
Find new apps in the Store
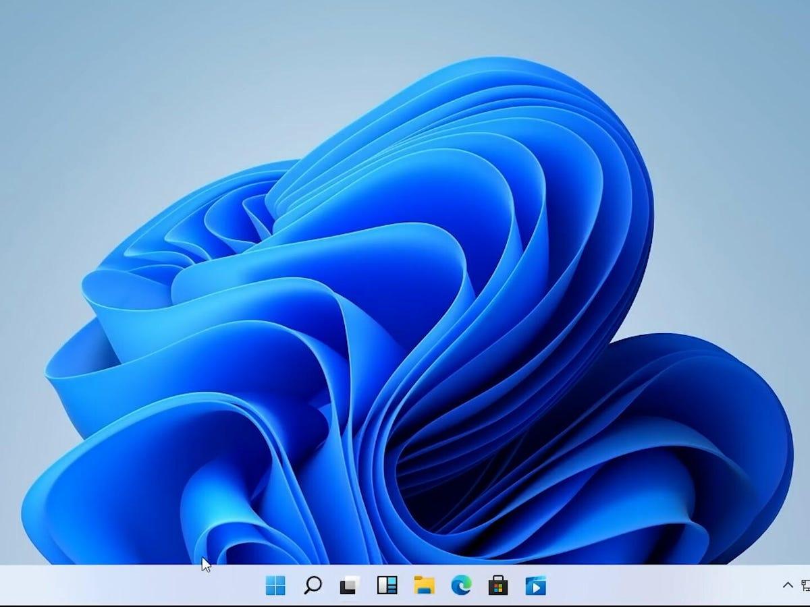(x=498, y=585)
